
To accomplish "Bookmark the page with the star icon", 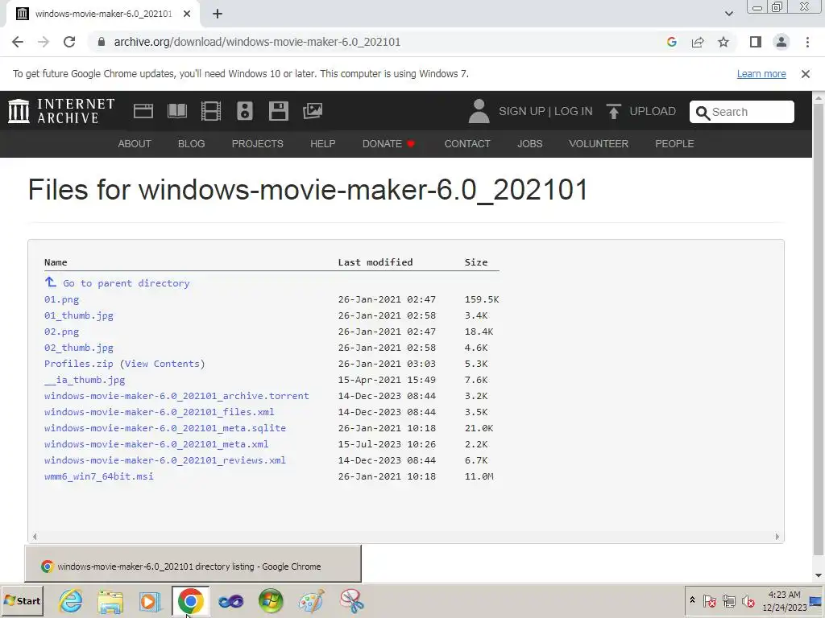I will (723, 42).
